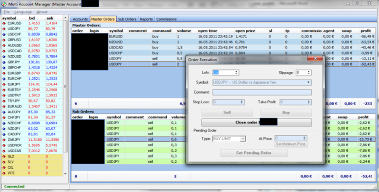Screen dimensions: 379x192
Task: Click the app logo in title bar
Action: [4, 4]
